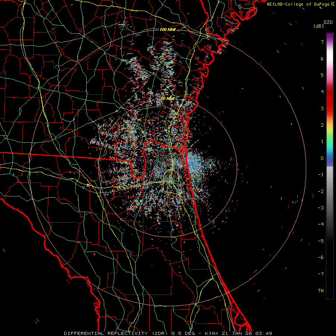336x336 pixels.
Task: Click the KJAX radar site identifier
Action: click(x=212, y=333)
